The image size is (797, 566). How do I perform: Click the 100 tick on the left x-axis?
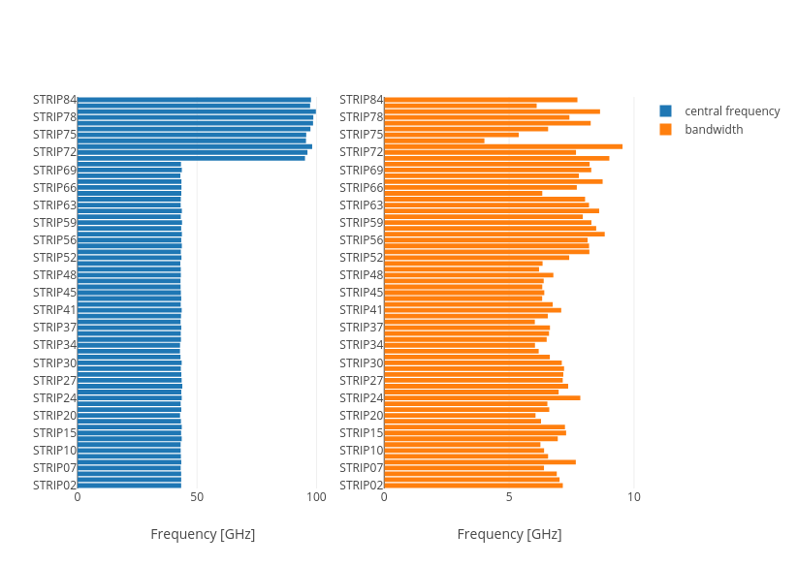316,497
